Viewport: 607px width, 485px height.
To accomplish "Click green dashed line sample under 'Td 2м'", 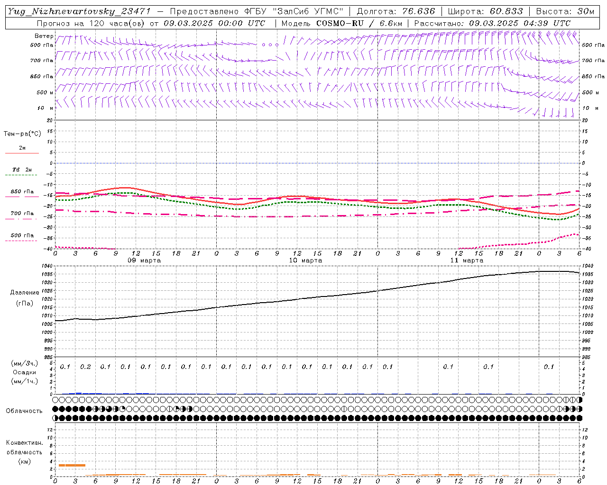I will click(x=22, y=175).
